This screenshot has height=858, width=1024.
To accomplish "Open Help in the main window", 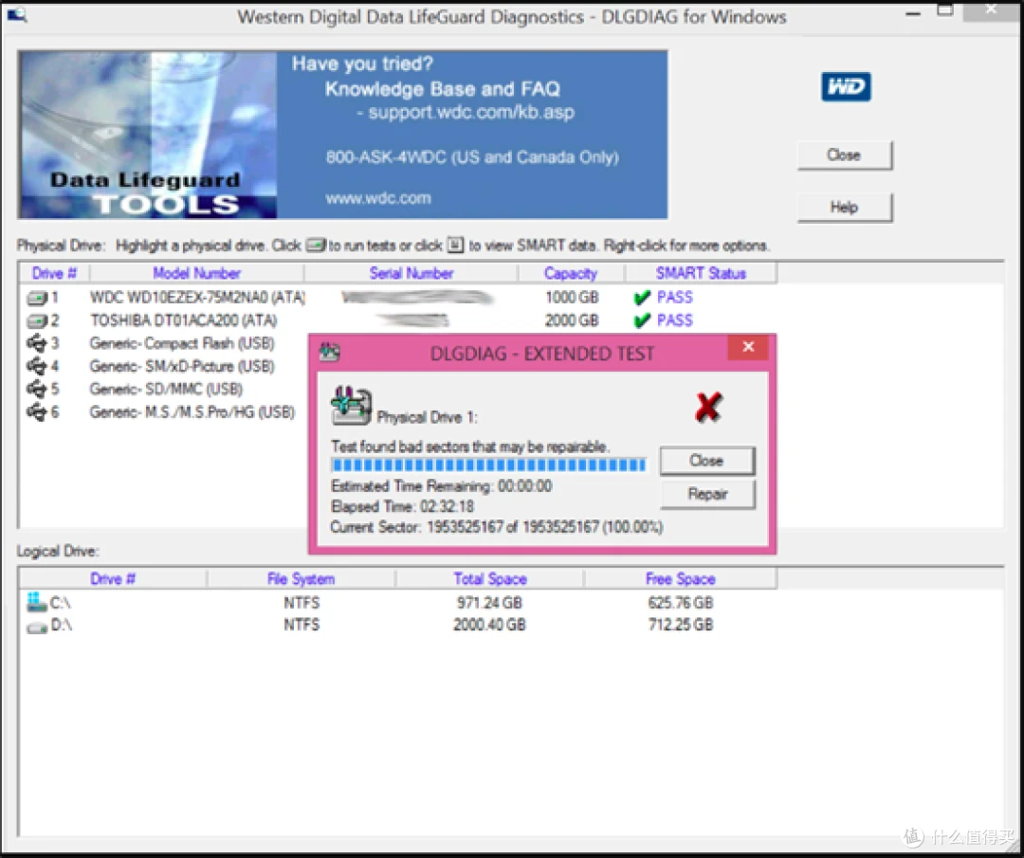I will point(844,207).
